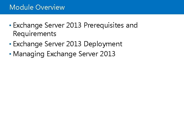The height and width of the screenshot is (138, 184).
Task: Click the bullet dot before Deployment item
Action: (x=10, y=44)
